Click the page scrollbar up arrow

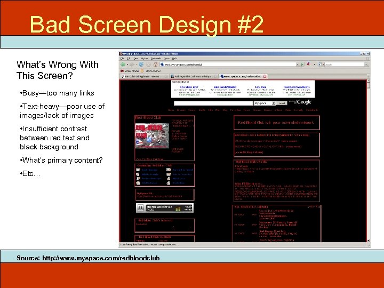click(369, 81)
